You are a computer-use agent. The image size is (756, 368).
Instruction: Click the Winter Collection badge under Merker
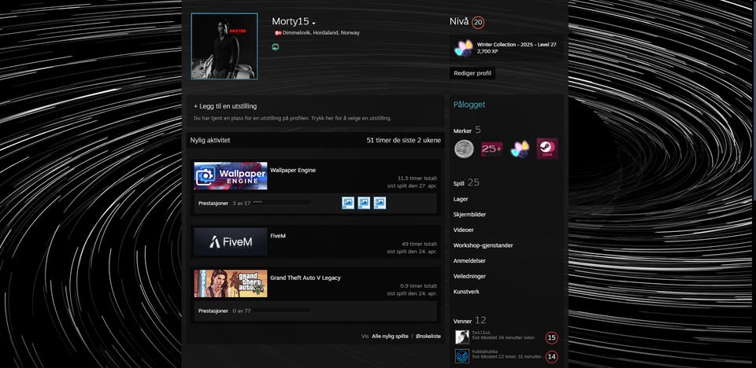click(x=520, y=149)
